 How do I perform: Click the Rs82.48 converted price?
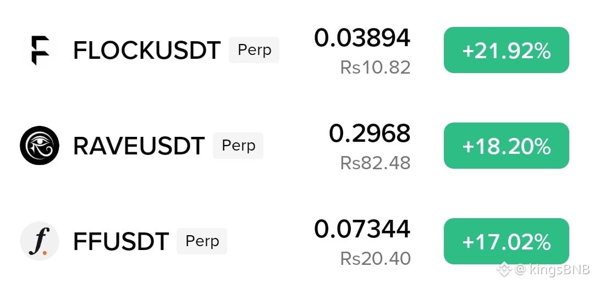point(376,163)
